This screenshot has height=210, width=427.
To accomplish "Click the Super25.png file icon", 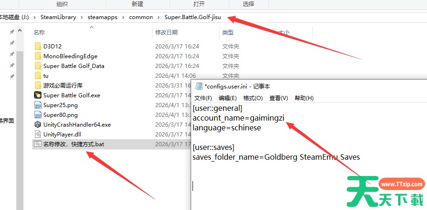I will click(x=38, y=105).
